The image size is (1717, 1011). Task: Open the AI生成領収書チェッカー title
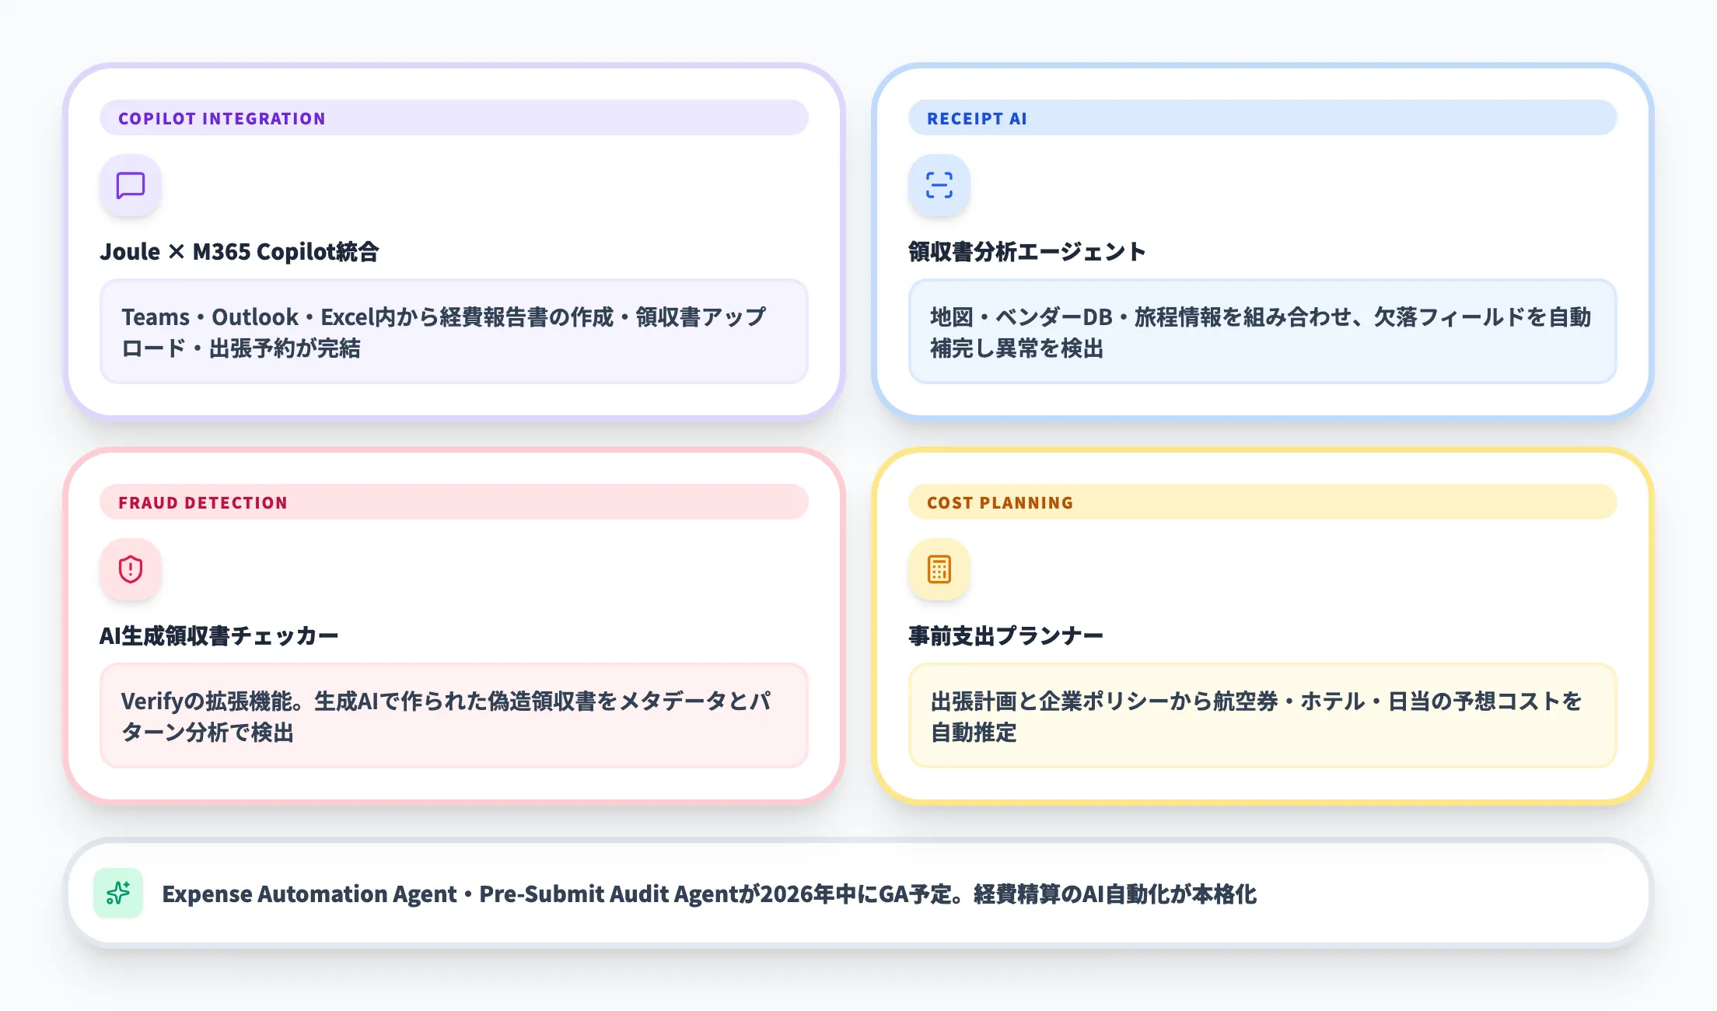click(219, 635)
